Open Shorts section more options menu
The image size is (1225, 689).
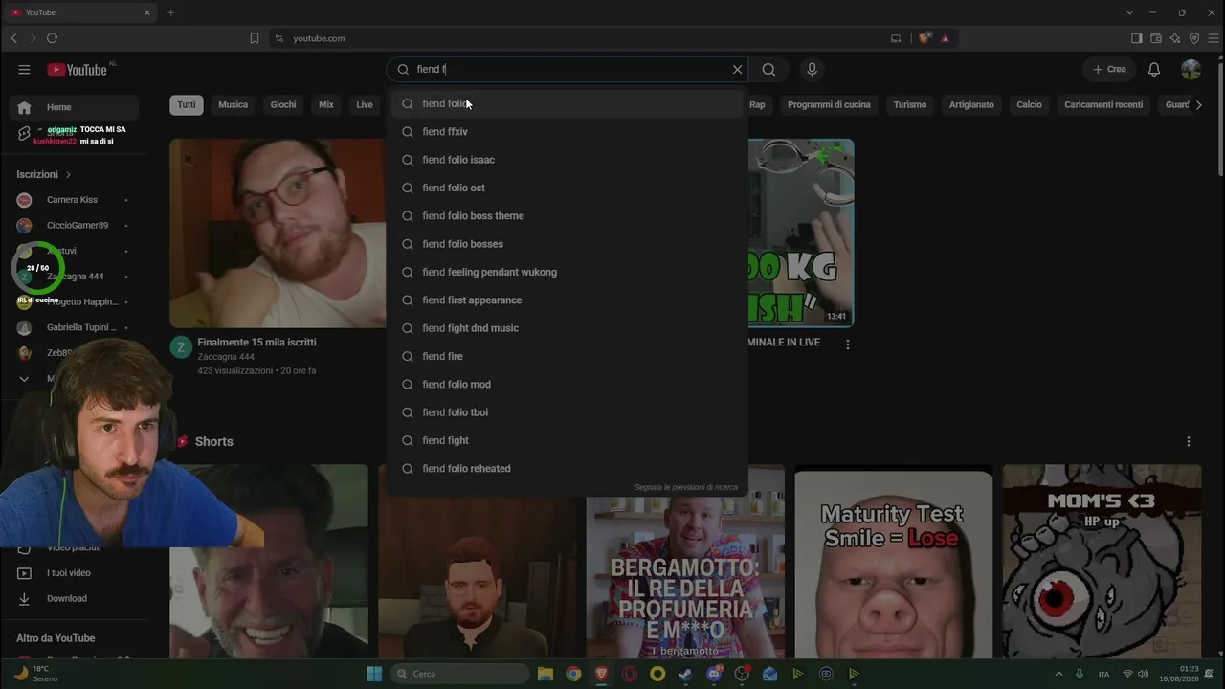[1189, 441]
